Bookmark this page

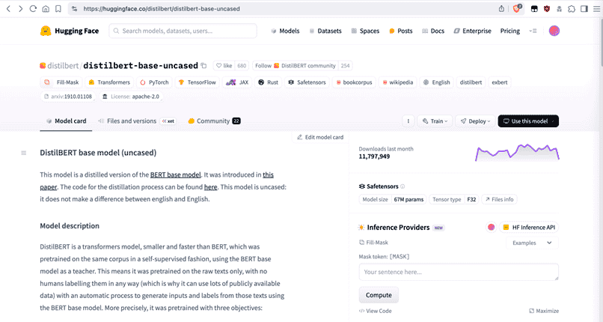click(x=58, y=8)
